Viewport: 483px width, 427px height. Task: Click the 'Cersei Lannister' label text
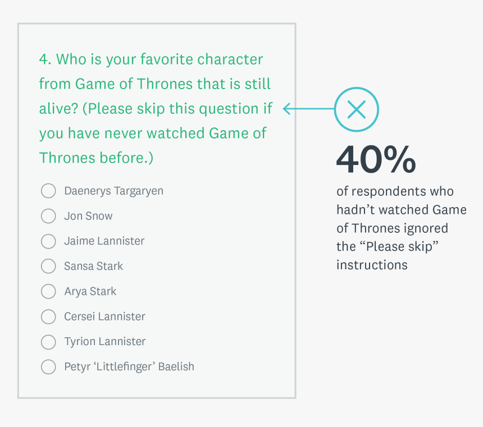[104, 316]
